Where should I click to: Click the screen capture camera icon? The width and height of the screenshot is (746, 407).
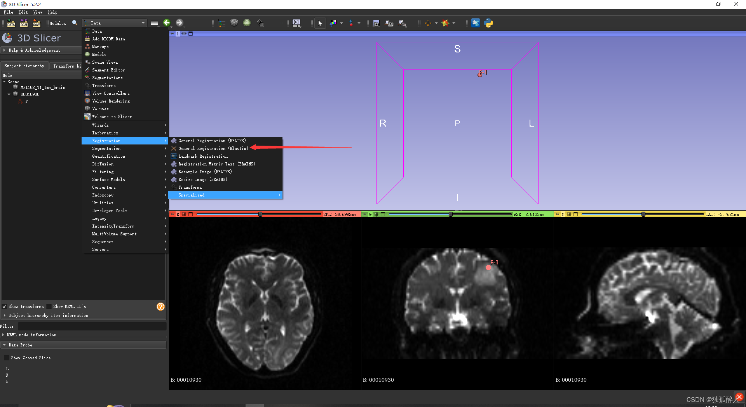click(376, 23)
